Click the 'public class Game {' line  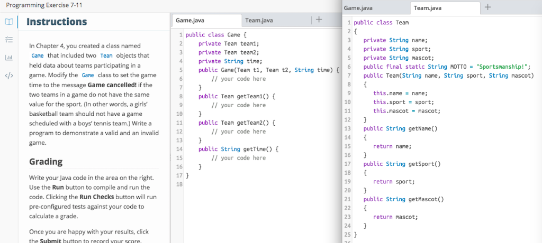pos(216,35)
